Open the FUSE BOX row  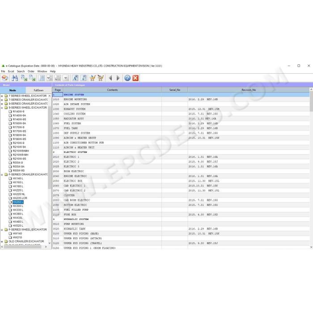181,214
